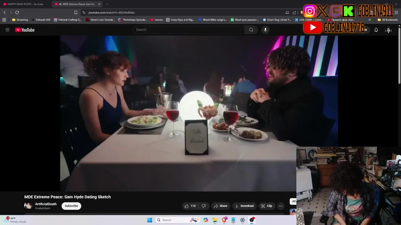Click the magnifier search button
The image size is (401, 225).
pos(251,30)
